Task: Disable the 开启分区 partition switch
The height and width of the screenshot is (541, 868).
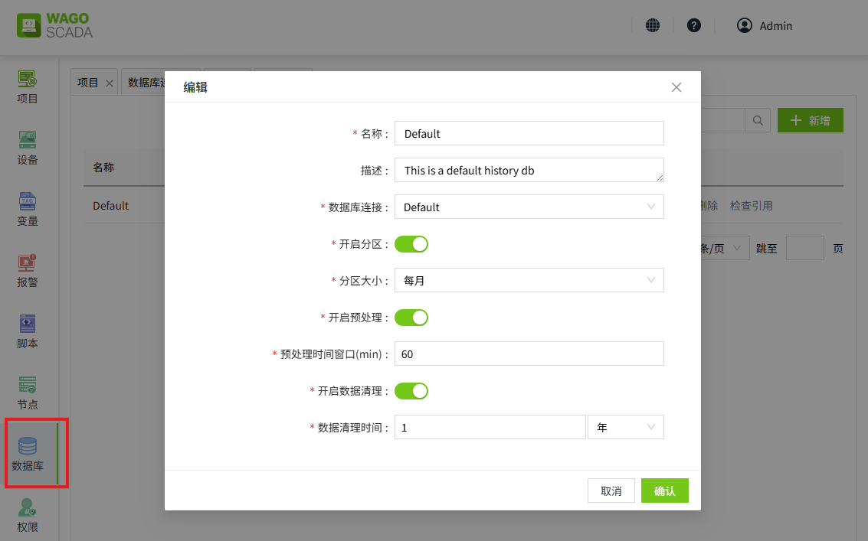Action: pos(411,243)
